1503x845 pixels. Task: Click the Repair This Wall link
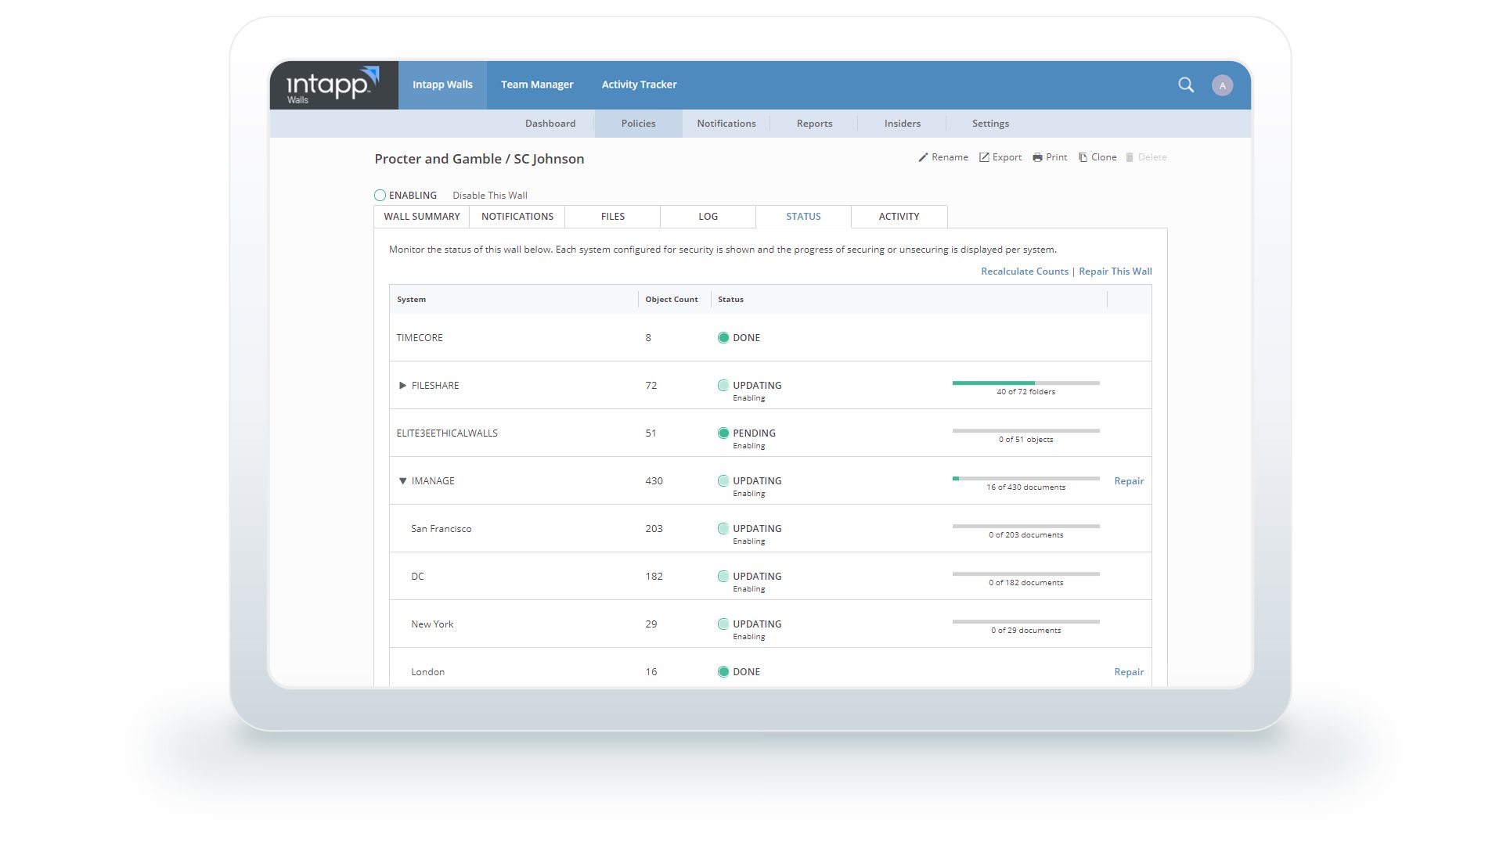1116,271
